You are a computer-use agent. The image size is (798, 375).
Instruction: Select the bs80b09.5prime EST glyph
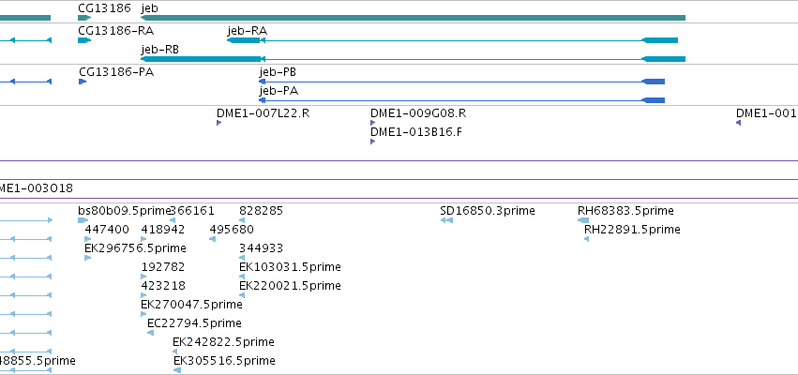coord(83,220)
